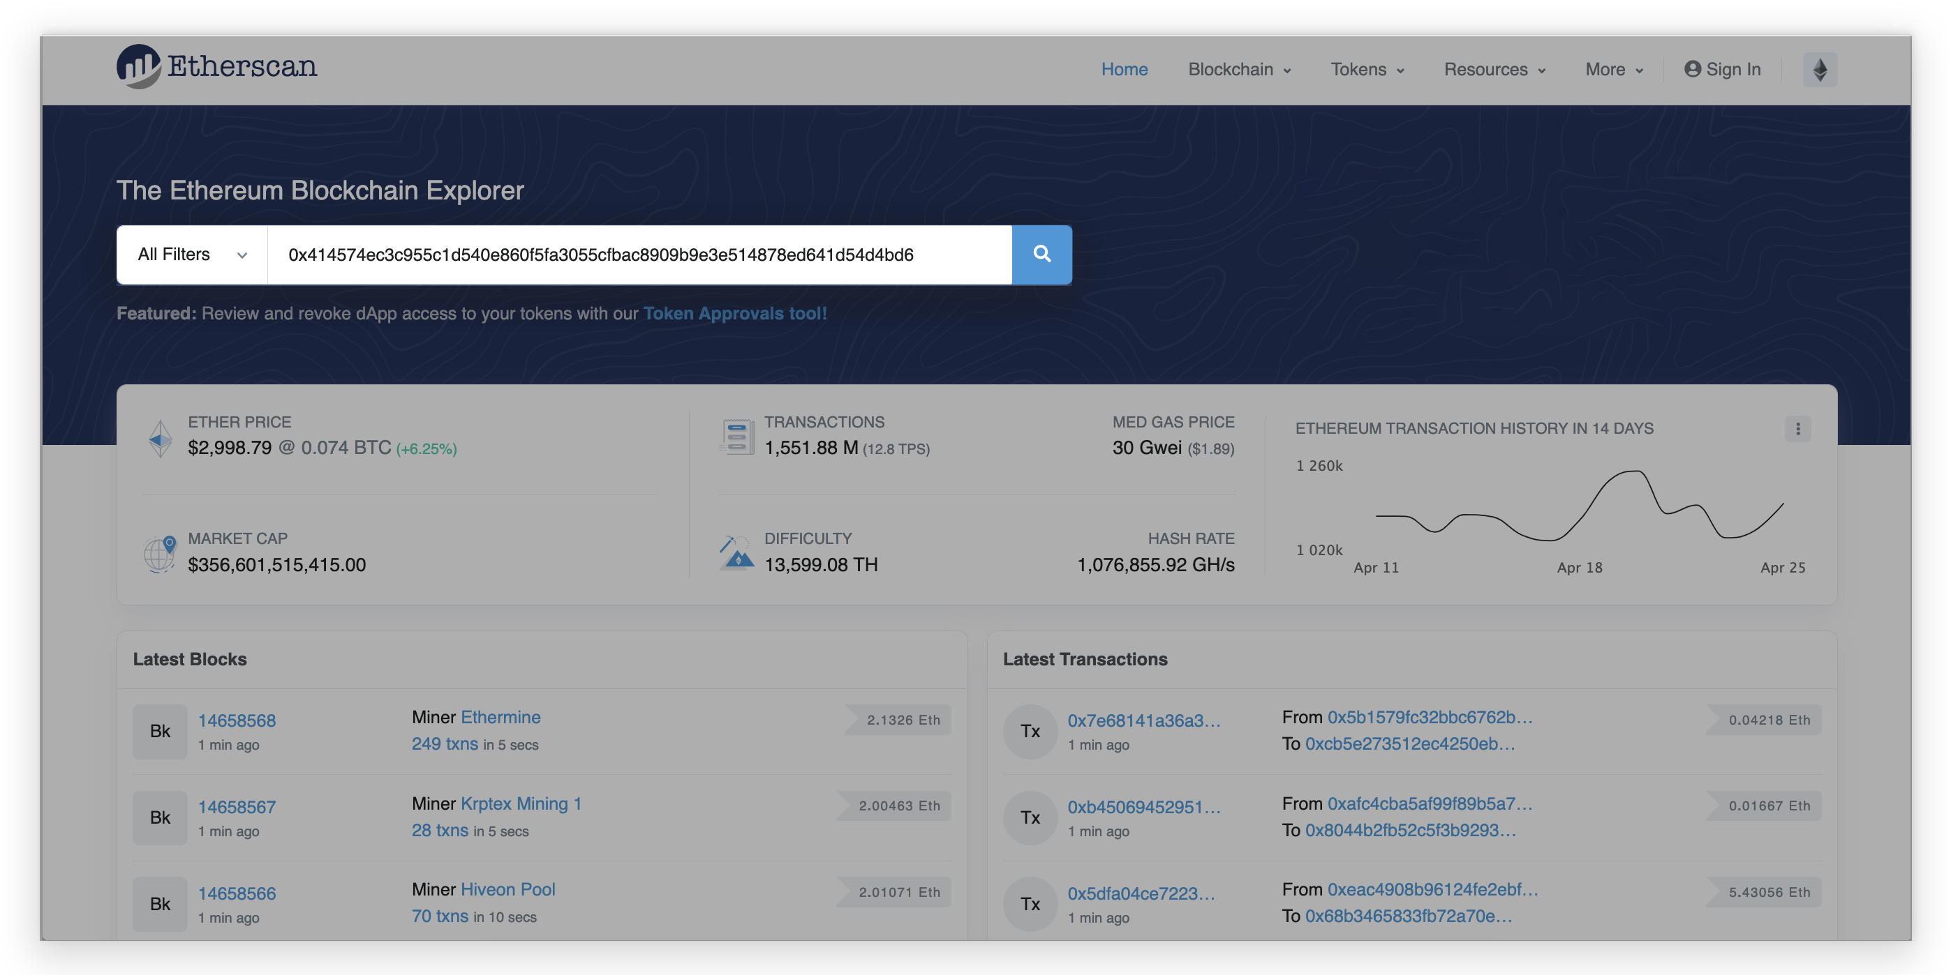The image size is (1951, 975).
Task: Open miner Ethermine
Action: [500, 717]
